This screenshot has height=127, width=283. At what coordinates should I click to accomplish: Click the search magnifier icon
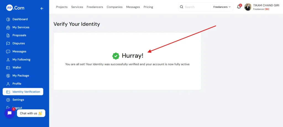pos(182,7)
